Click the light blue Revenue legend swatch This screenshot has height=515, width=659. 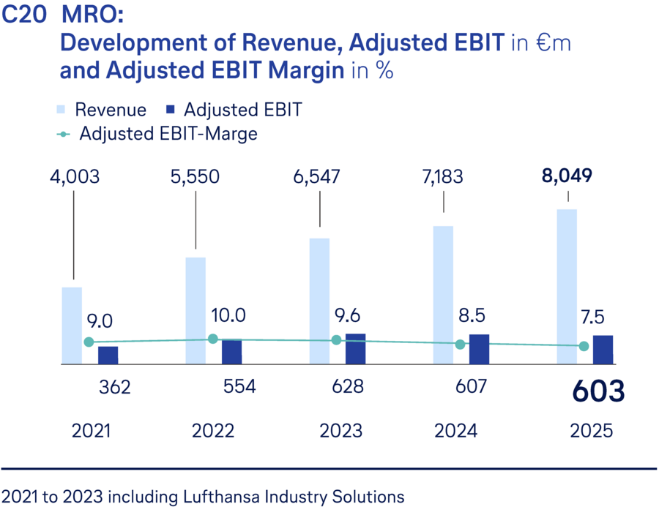[x=64, y=110]
